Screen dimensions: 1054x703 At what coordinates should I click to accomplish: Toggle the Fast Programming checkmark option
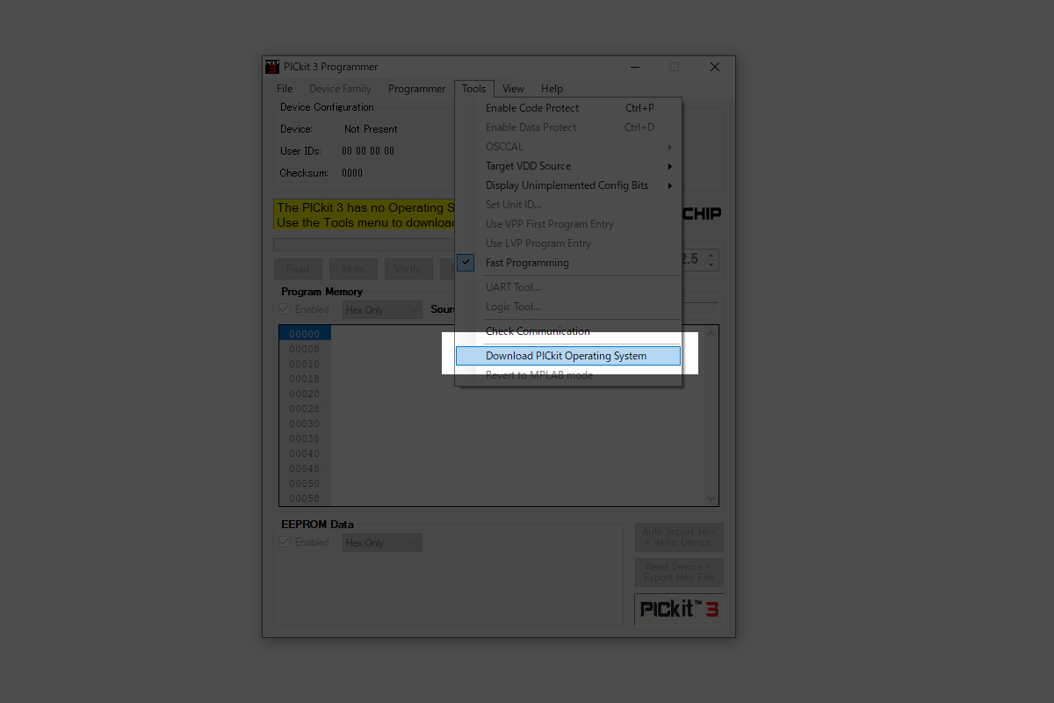tap(527, 263)
